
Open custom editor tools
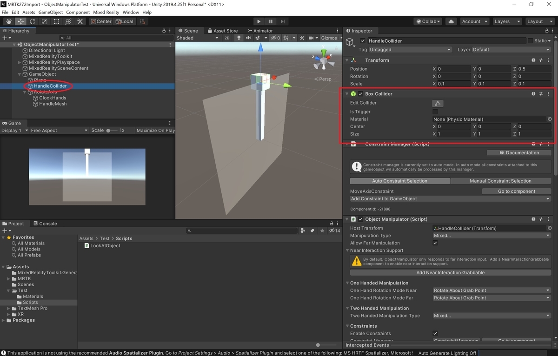pos(80,21)
